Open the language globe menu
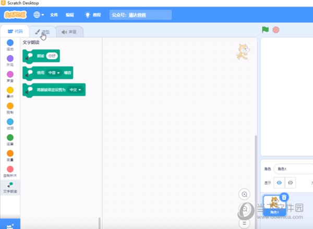Image resolution: width=313 pixels, height=229 pixels. pyautogui.click(x=39, y=15)
